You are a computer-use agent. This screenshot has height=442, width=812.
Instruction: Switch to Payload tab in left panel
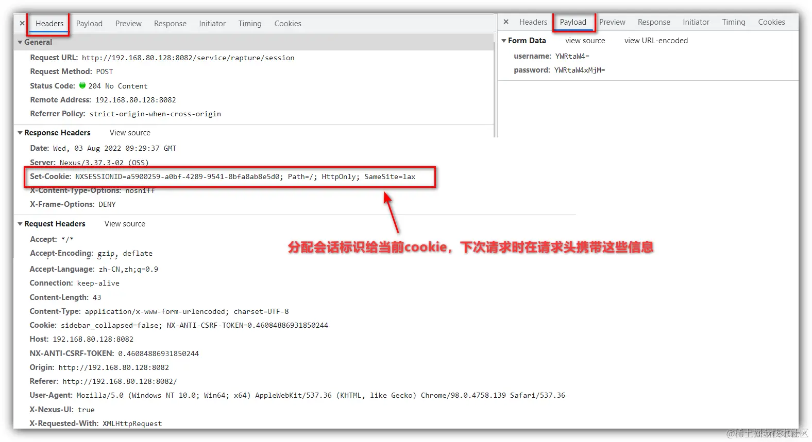[x=89, y=24]
